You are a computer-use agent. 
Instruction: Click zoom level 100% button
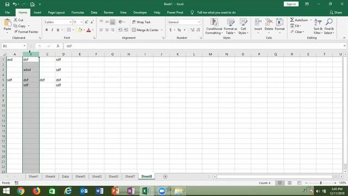pos(343,183)
